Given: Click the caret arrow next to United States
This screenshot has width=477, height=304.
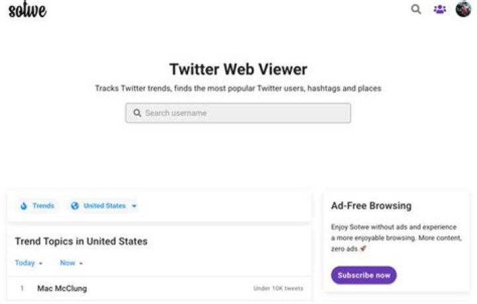Looking at the screenshot, I should coord(134,207).
